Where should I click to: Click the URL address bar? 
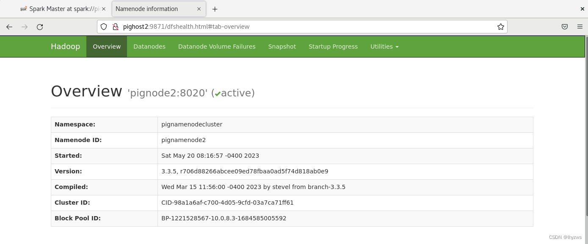(x=302, y=27)
